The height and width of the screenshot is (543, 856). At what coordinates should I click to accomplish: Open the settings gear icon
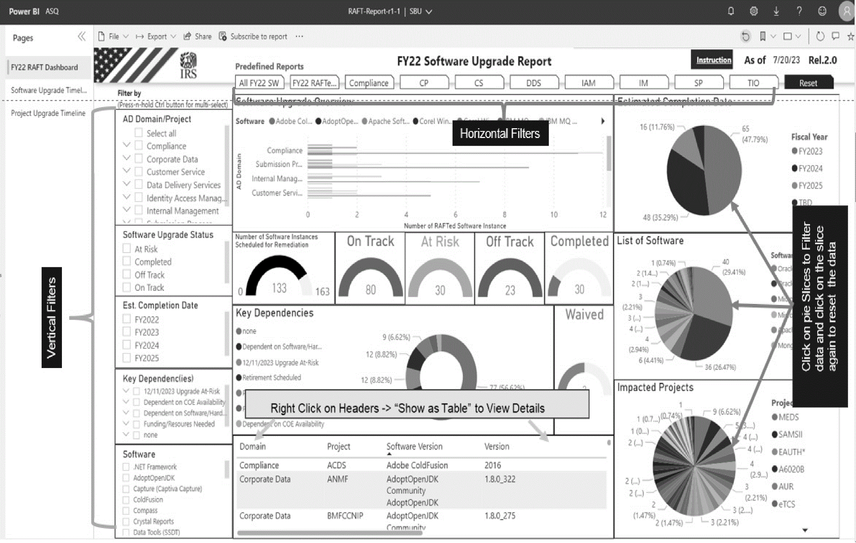point(754,11)
